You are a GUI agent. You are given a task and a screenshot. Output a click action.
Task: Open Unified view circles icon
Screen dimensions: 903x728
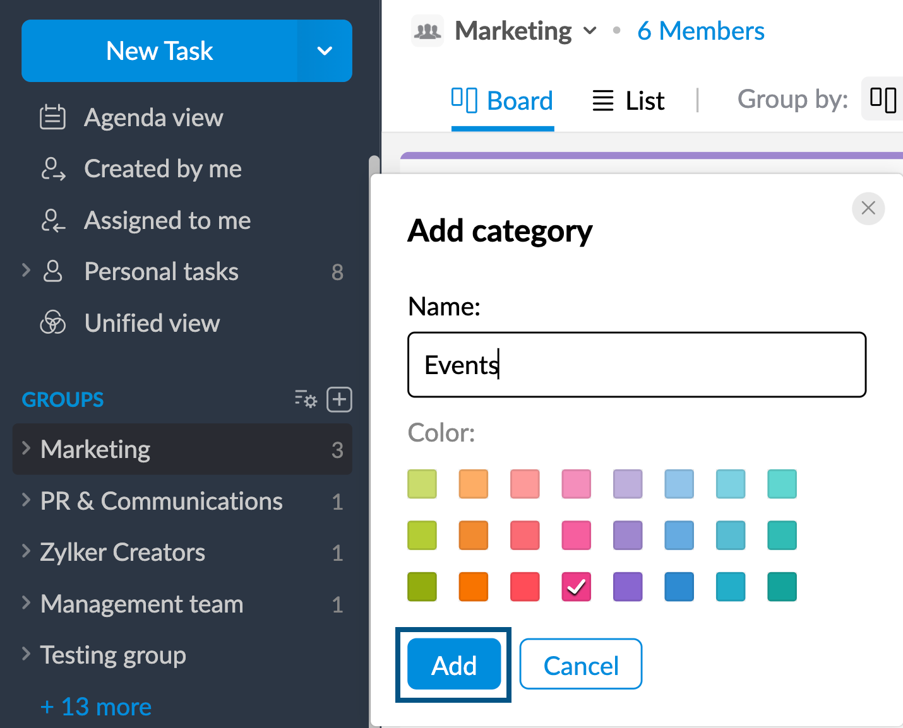tap(52, 323)
